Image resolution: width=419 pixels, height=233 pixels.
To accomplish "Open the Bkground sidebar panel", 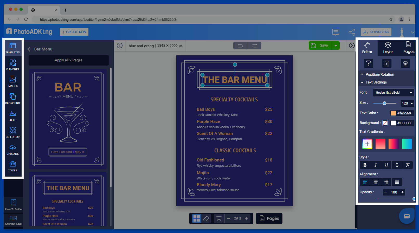I will click(x=13, y=99).
